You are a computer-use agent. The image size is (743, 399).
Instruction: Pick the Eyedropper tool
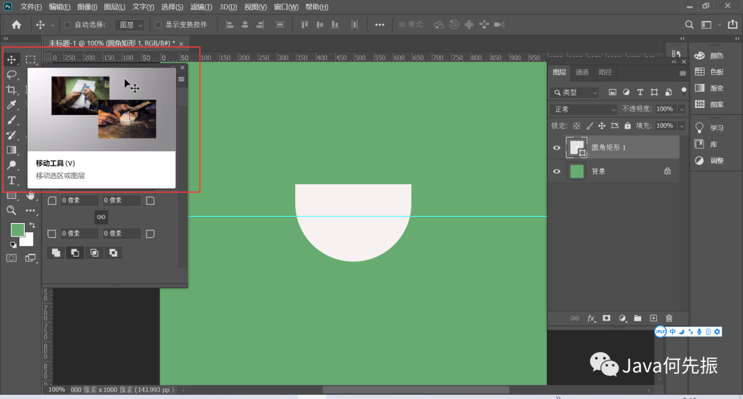point(12,105)
